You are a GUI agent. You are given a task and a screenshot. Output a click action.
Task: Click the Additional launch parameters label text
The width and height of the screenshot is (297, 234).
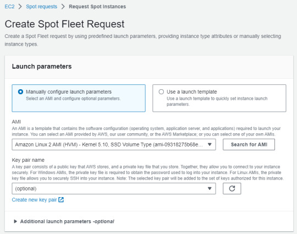pyautogui.click(x=67, y=221)
